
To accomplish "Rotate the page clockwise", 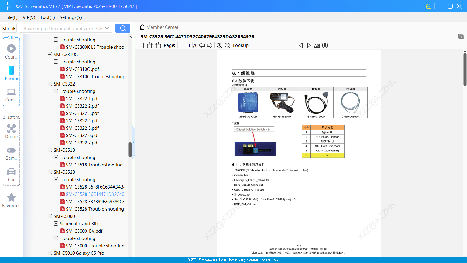I will coord(158,45).
